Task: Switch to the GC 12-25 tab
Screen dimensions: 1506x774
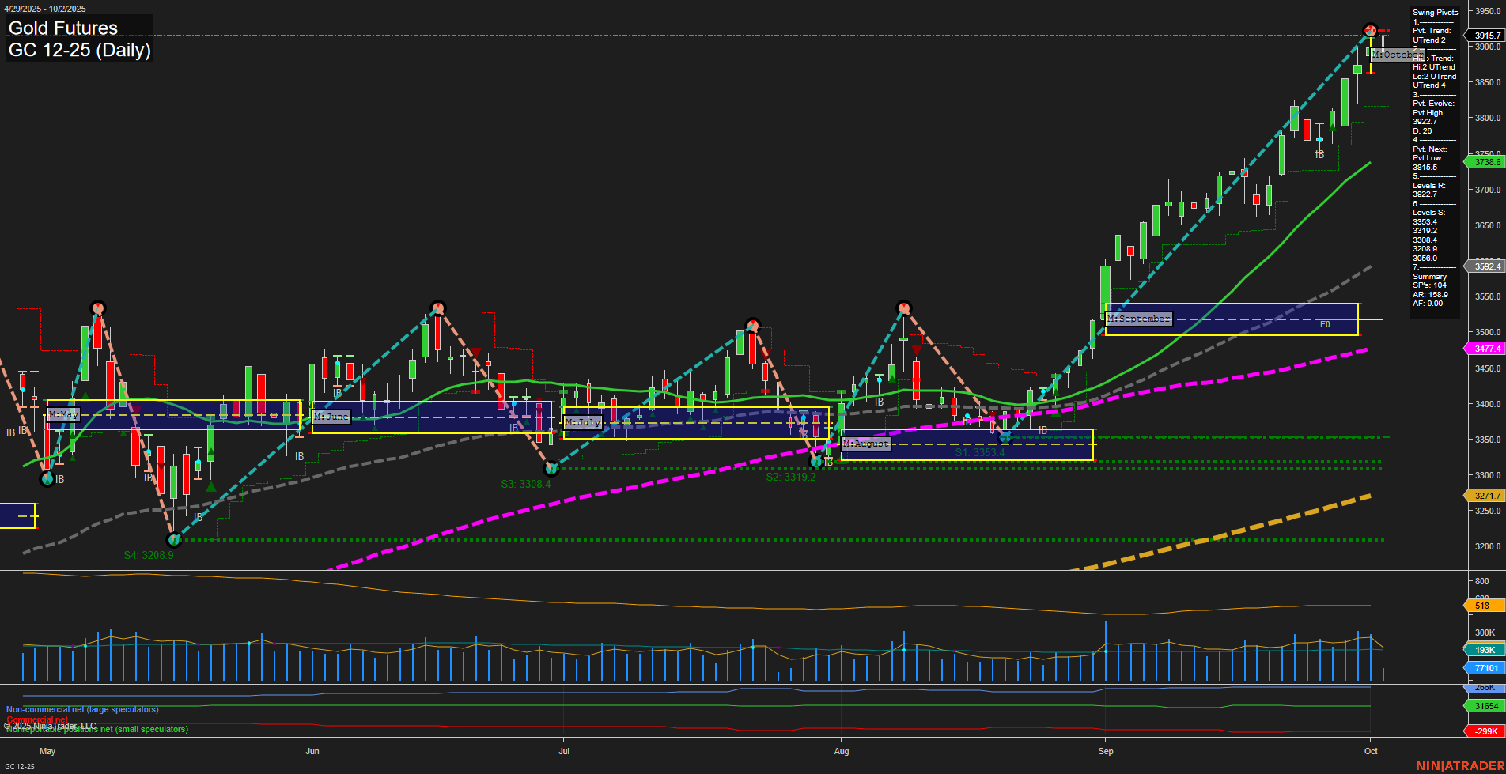Action: (20, 765)
